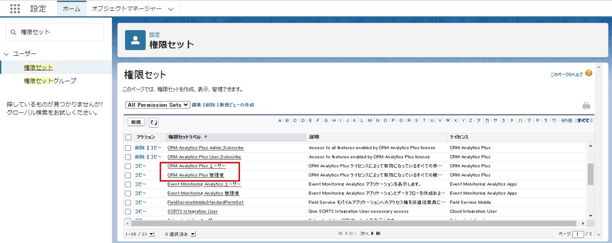Image resolution: width=612 pixels, height=243 pixels.
Task: Click the vertical list scrollbar thumb
Action: point(591,174)
